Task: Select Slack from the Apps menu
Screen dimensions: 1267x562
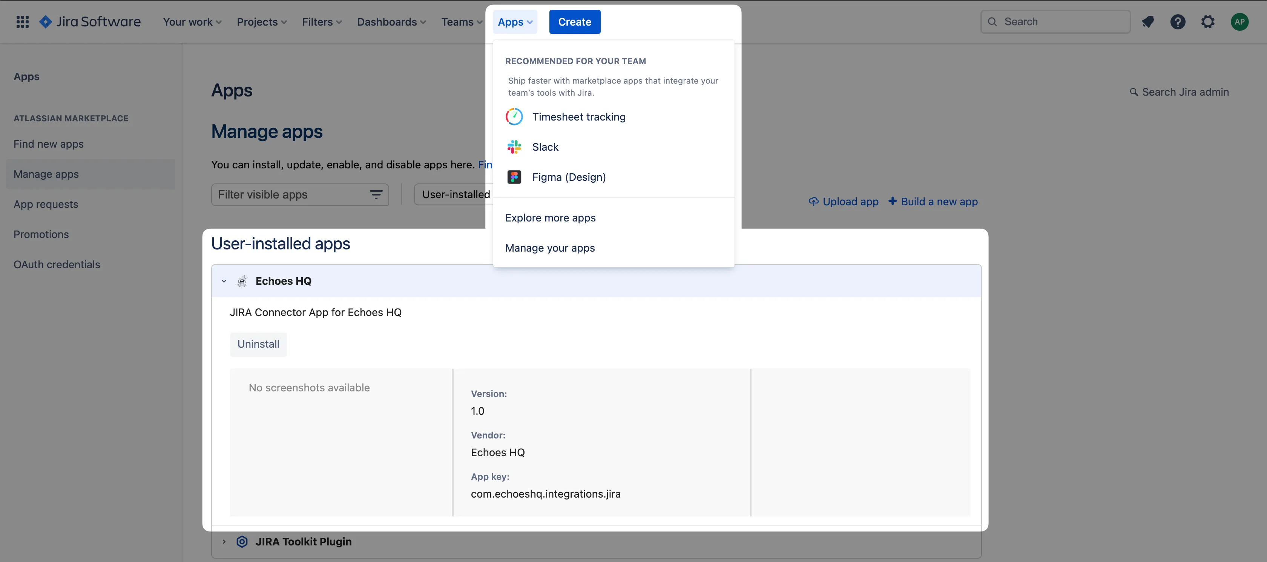Action: coord(614,147)
